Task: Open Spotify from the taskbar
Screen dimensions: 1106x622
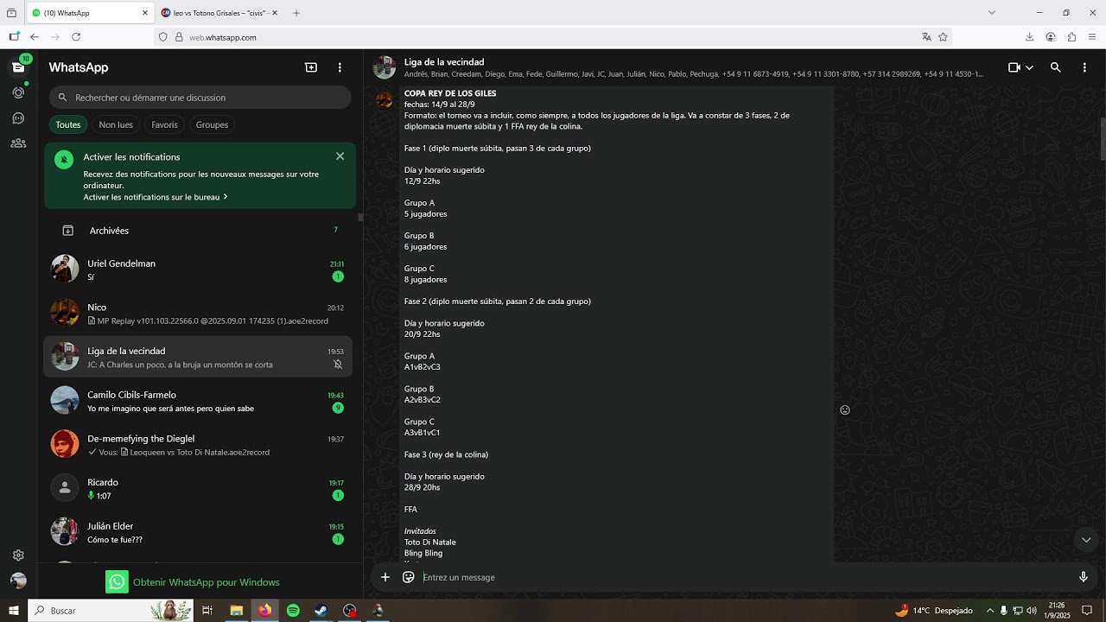Action: [x=293, y=611]
